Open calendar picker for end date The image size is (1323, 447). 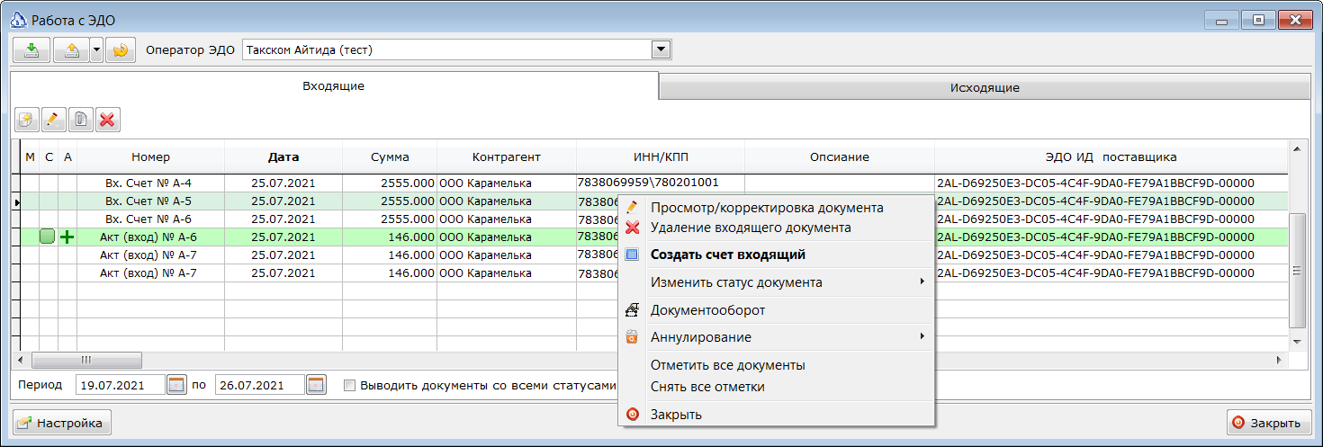316,385
